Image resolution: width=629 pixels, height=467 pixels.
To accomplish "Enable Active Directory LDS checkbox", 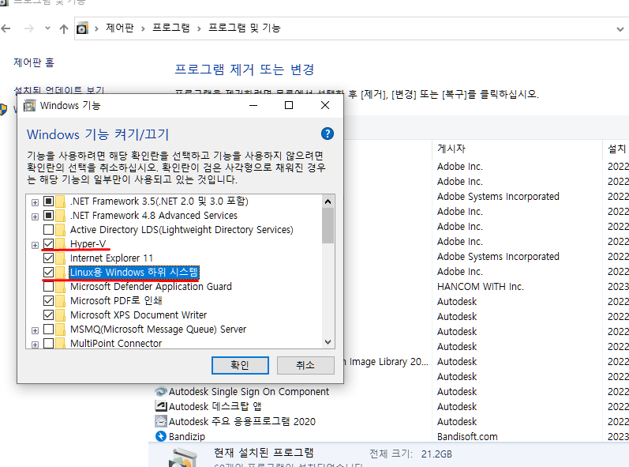I will pos(49,230).
